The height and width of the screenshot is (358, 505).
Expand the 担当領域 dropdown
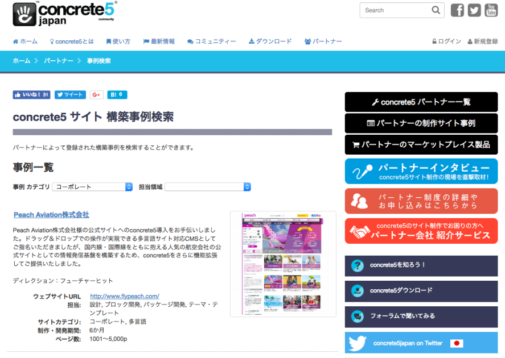[208, 186]
